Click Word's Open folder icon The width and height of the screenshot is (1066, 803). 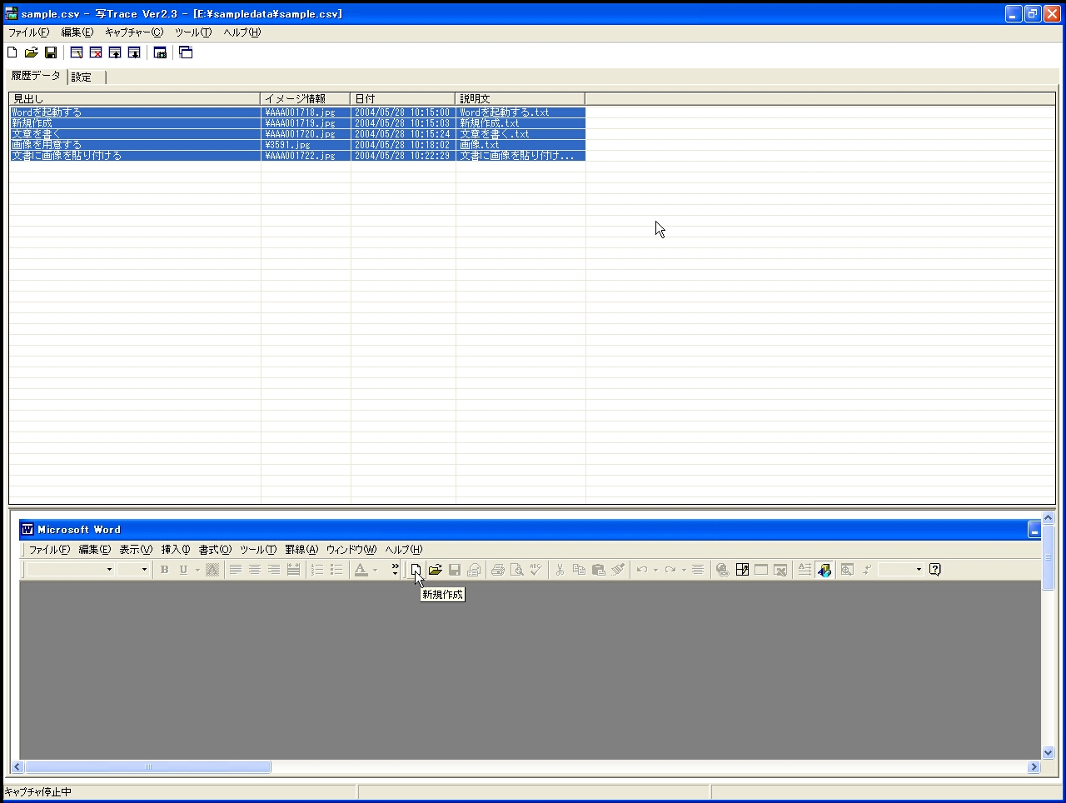tap(435, 570)
